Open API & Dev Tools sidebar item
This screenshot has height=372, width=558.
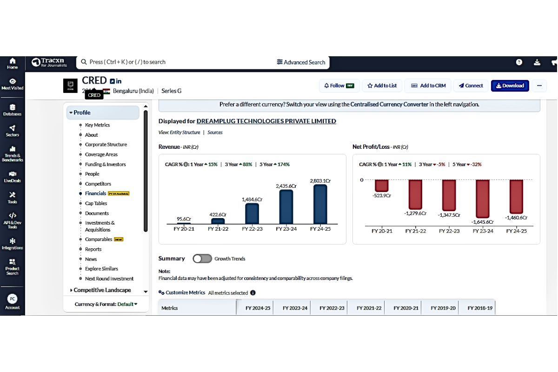[12, 221]
